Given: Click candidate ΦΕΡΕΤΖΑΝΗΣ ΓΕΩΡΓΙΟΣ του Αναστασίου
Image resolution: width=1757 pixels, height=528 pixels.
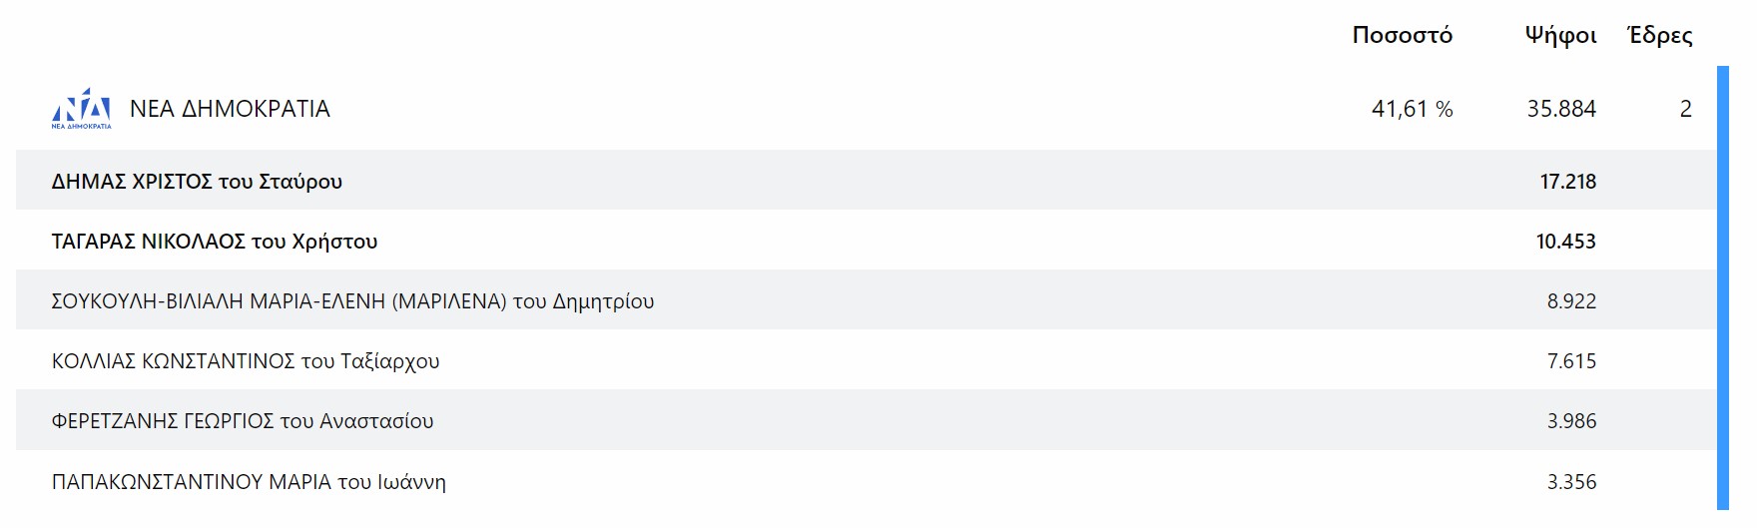Looking at the screenshot, I should point(243,421).
